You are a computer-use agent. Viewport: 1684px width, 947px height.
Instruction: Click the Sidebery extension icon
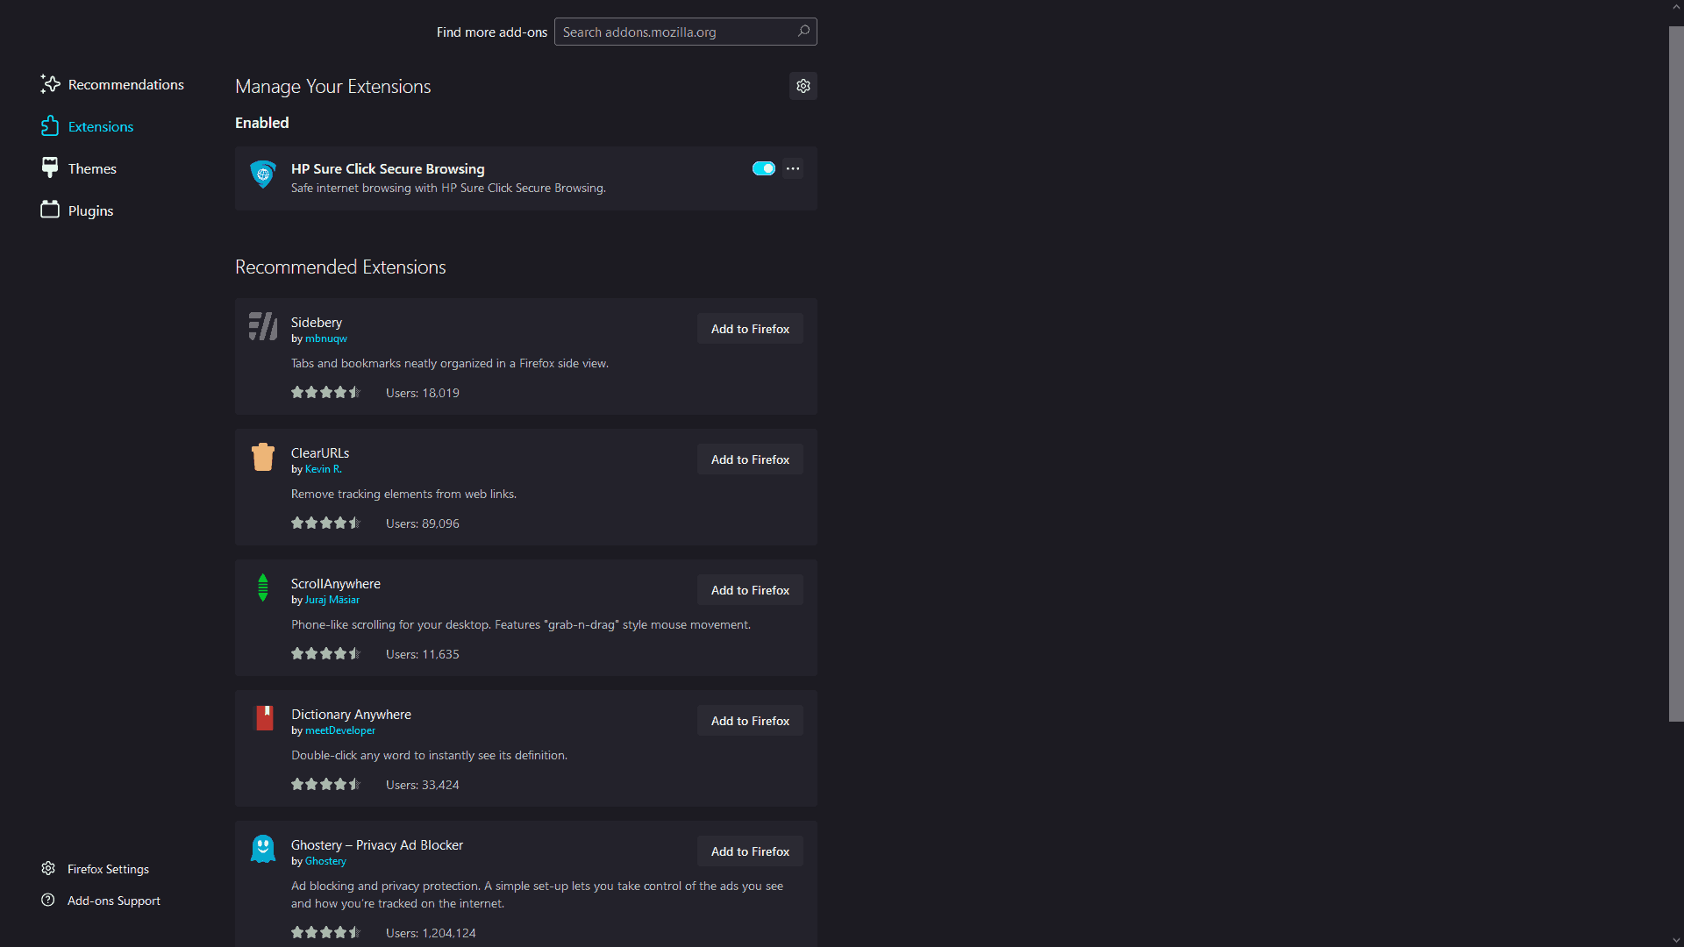(x=262, y=326)
